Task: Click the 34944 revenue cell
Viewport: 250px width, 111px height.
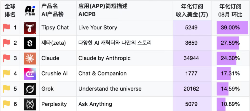Action: click(191, 58)
